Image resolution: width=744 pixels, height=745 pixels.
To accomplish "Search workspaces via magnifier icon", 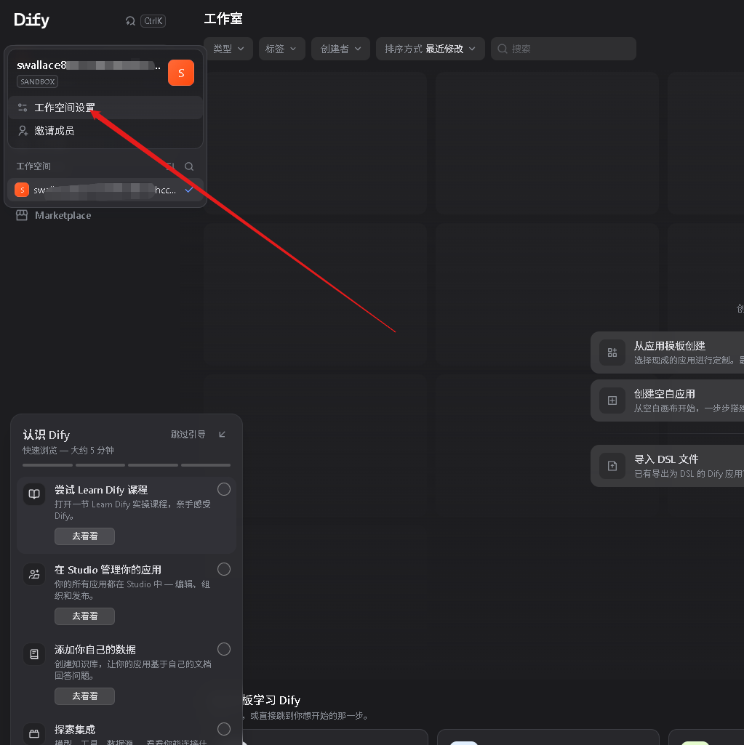I will tap(189, 166).
